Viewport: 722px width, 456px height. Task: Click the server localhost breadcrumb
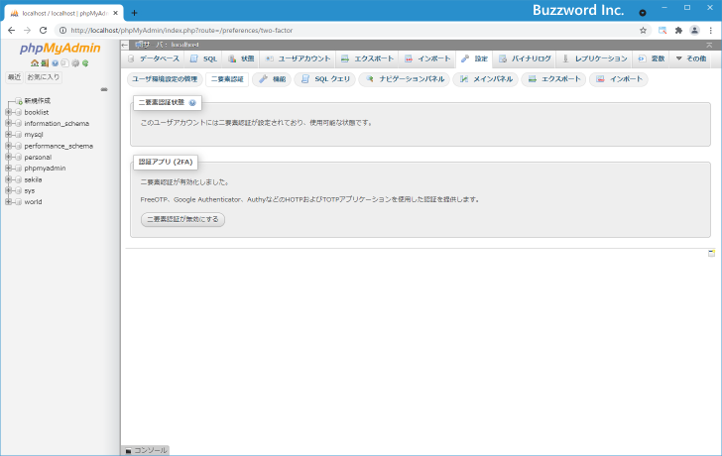168,45
